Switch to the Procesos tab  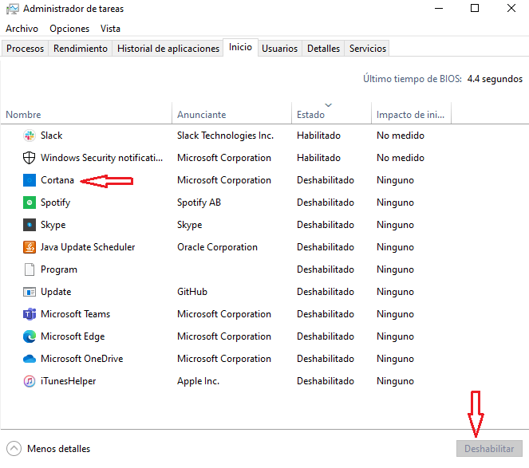pyautogui.click(x=25, y=49)
